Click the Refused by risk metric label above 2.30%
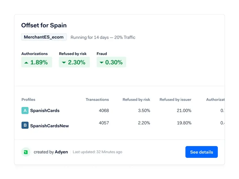239x179 pixels. pyautogui.click(x=73, y=54)
